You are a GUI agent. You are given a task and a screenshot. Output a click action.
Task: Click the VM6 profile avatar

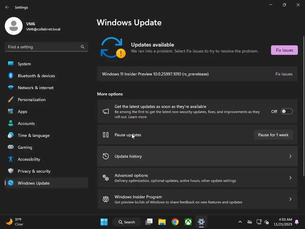[x=14, y=26]
